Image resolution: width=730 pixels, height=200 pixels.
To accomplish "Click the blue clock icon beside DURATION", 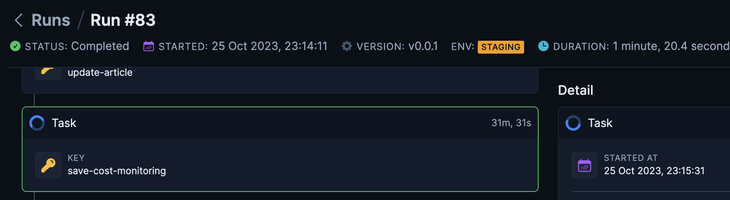I will (x=543, y=46).
